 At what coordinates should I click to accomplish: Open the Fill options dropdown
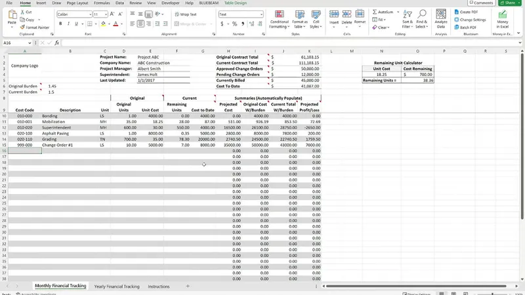click(x=379, y=20)
